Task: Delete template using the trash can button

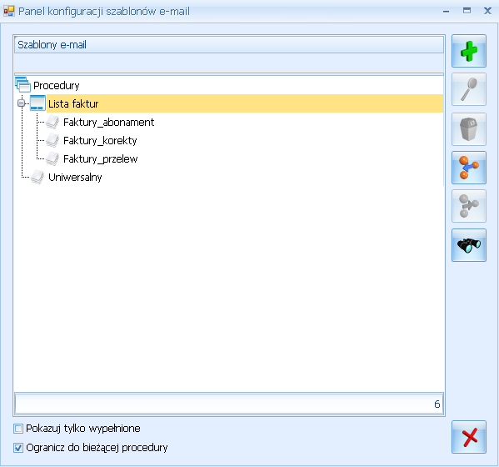Action: point(469,129)
